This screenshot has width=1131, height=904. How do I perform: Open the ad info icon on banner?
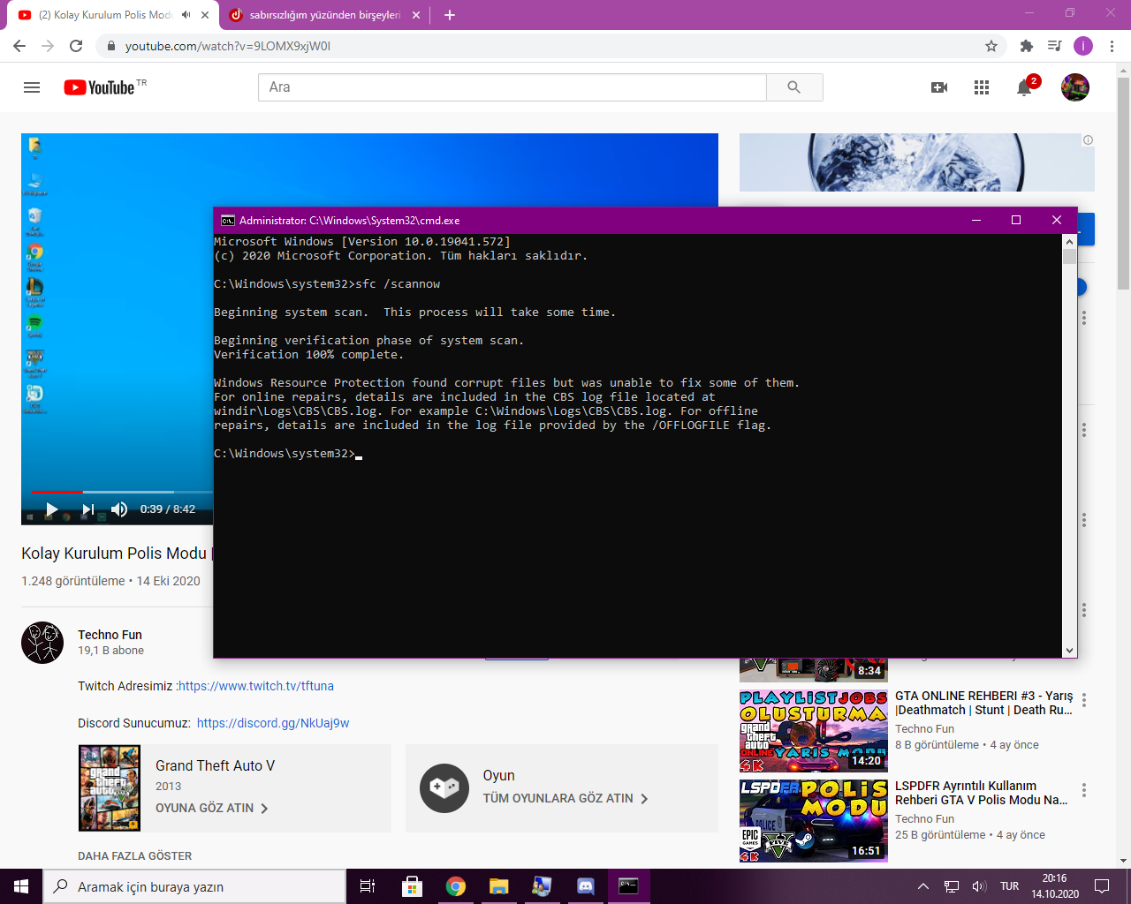point(1088,139)
